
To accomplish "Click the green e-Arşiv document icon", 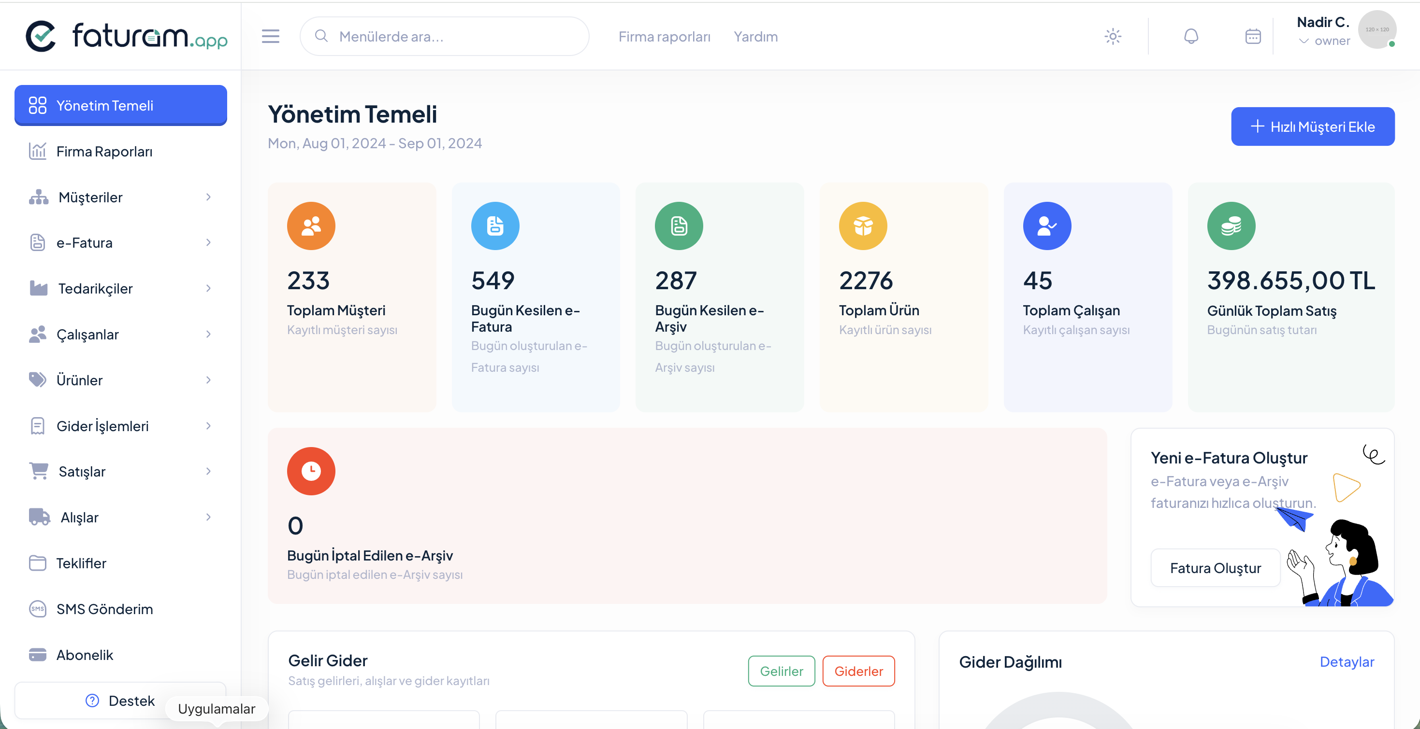I will pyautogui.click(x=679, y=226).
